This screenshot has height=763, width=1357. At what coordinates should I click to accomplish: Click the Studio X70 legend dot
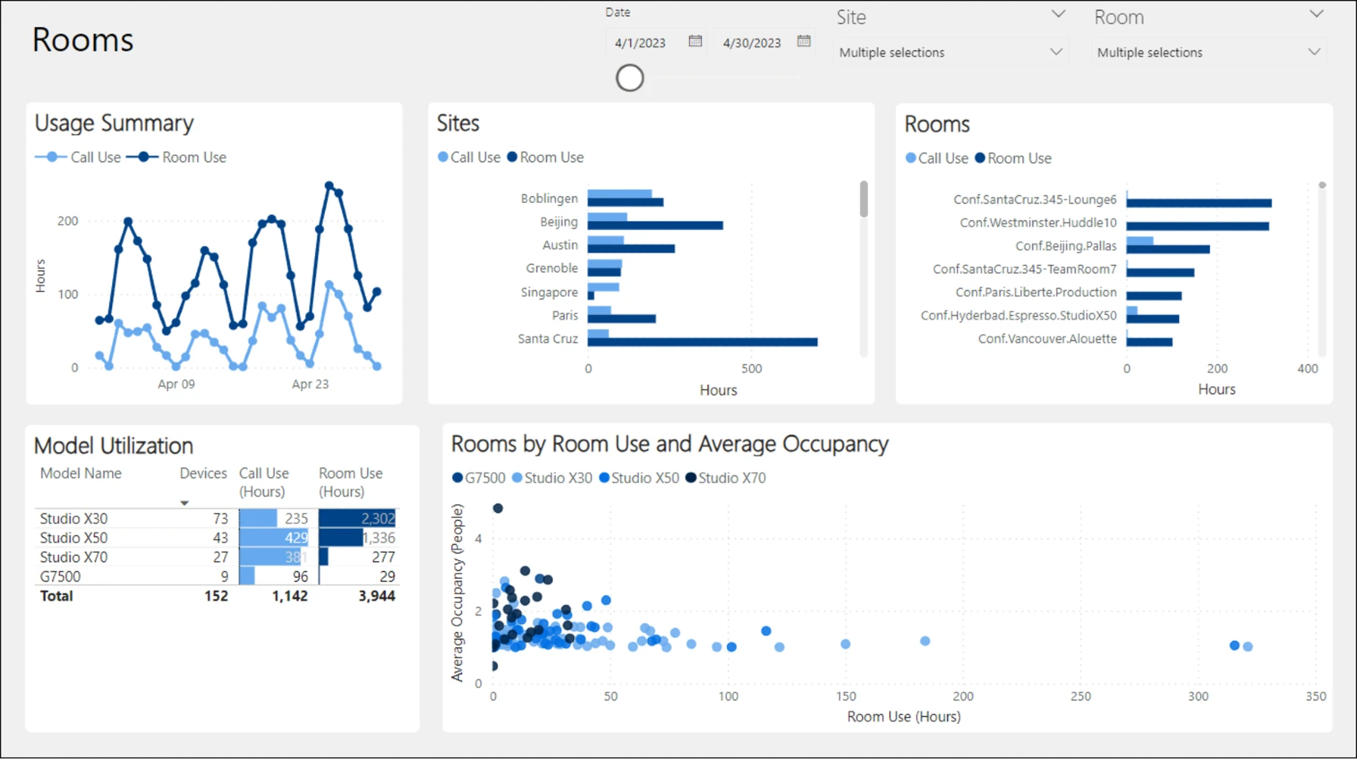click(x=691, y=478)
